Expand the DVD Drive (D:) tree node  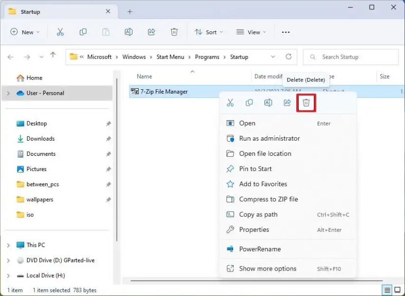[8, 260]
